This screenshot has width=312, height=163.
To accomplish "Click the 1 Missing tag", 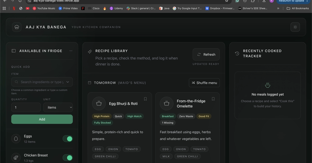I will [167, 123].
